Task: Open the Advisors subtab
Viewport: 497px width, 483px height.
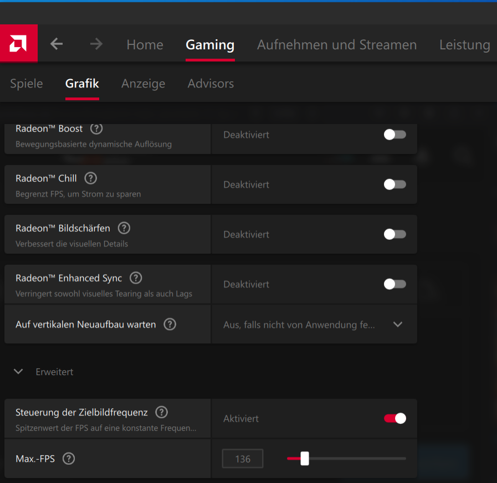Action: coord(211,83)
